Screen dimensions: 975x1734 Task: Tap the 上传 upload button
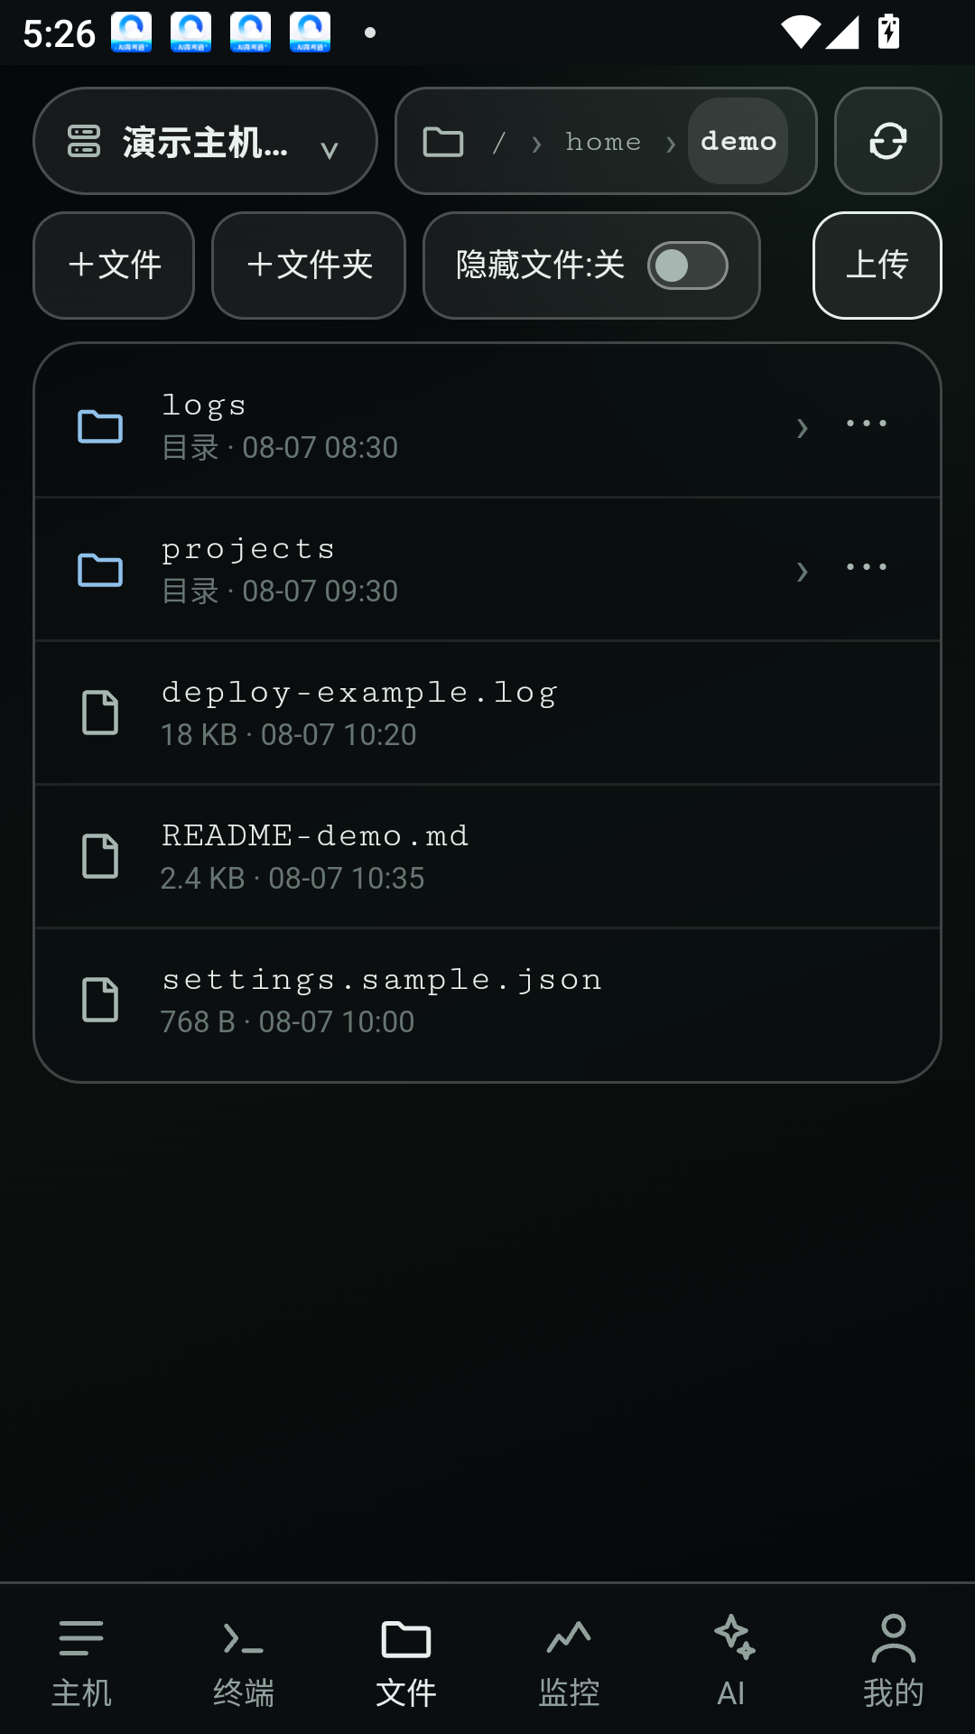(877, 266)
